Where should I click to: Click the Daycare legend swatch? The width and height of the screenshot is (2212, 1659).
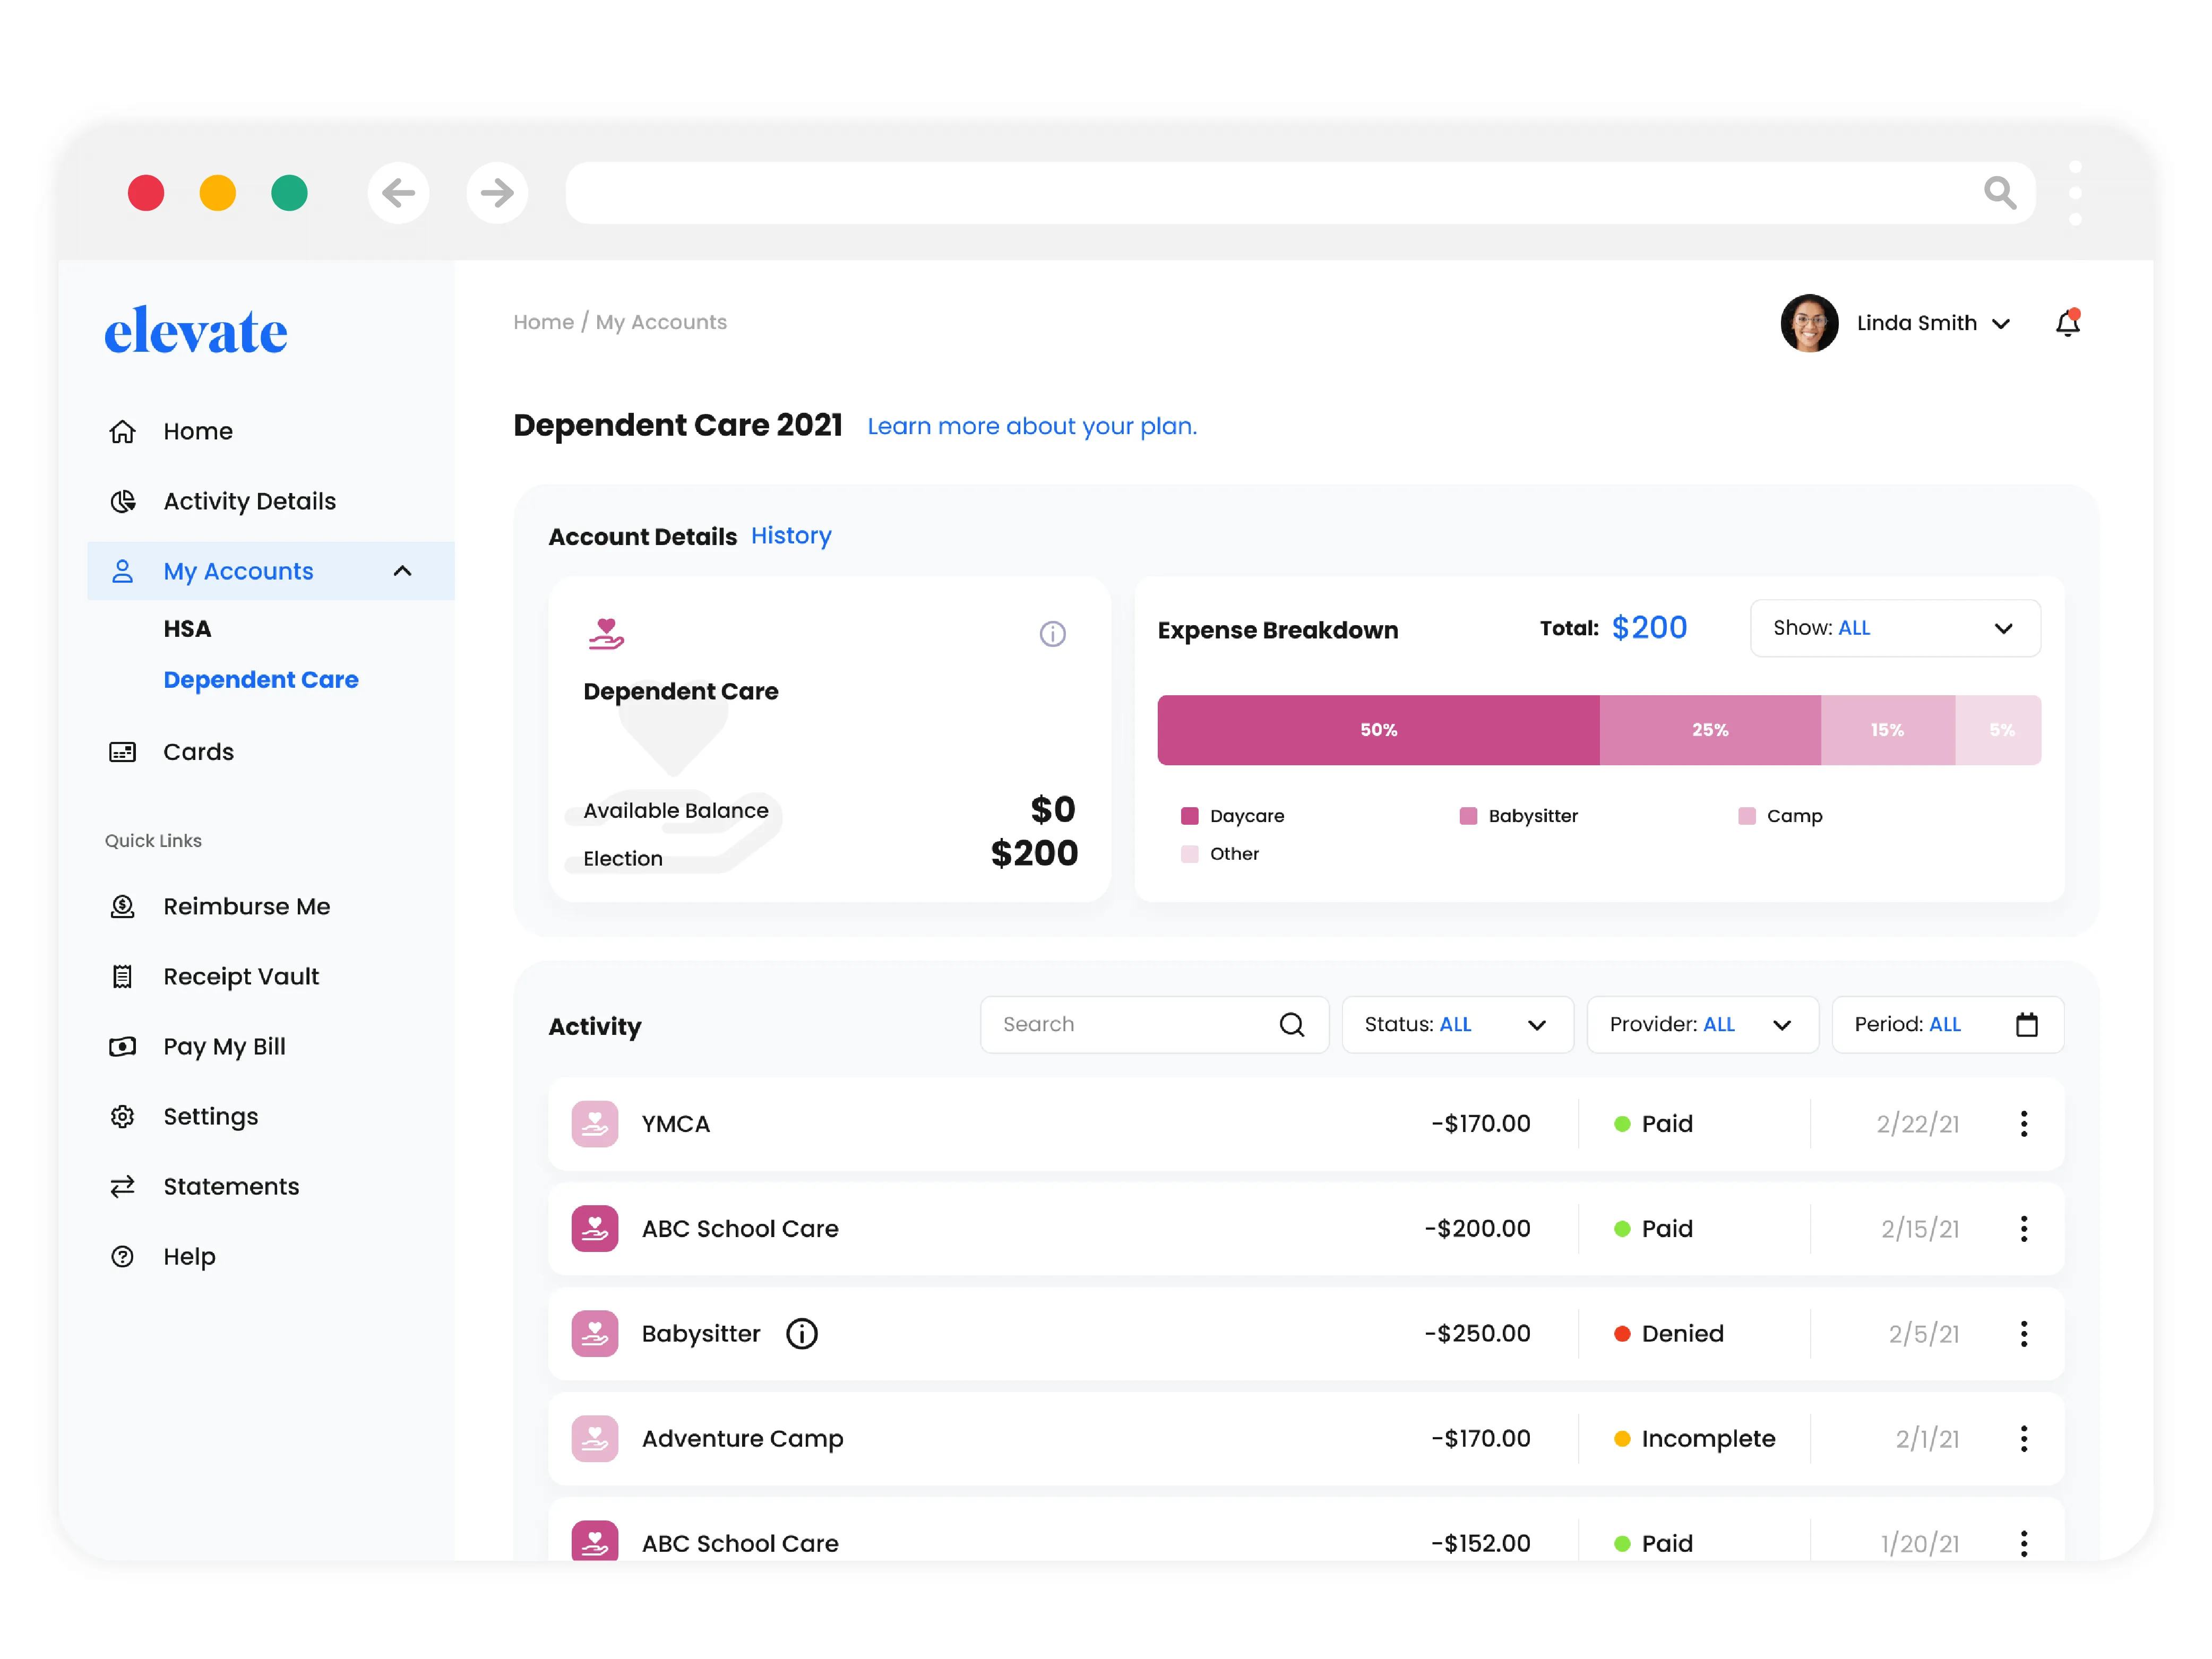(1189, 816)
